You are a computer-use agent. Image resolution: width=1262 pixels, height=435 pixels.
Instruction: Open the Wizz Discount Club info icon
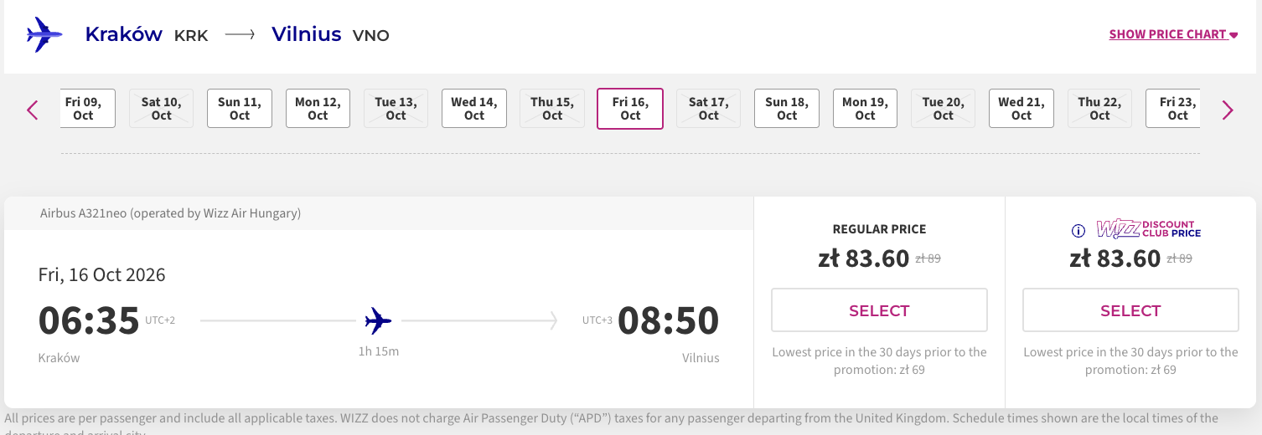pos(1078,231)
